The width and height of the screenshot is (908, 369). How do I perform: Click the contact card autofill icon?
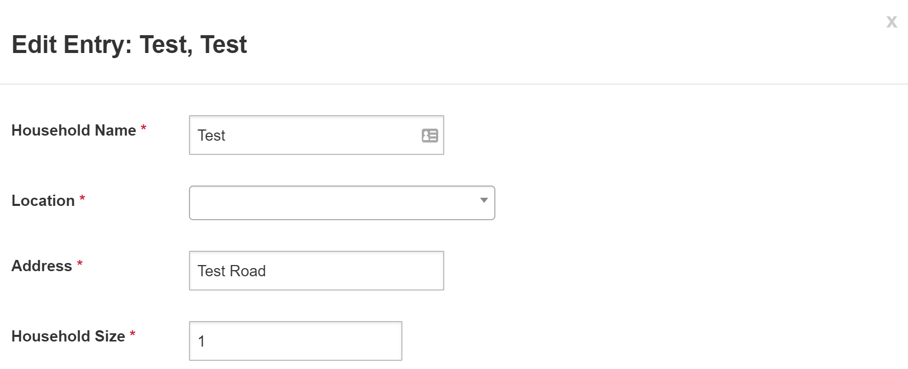[x=429, y=136]
